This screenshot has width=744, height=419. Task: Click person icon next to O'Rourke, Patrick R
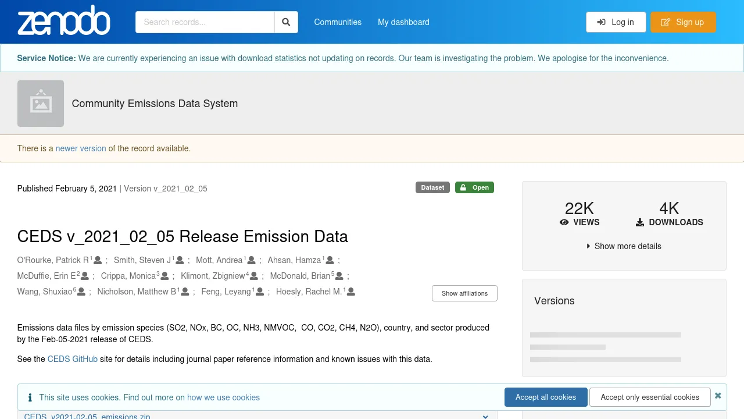[x=98, y=260]
